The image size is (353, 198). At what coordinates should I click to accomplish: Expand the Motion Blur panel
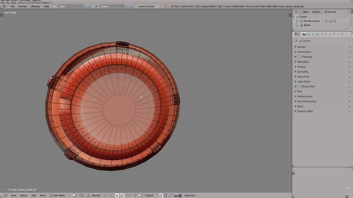308,86
